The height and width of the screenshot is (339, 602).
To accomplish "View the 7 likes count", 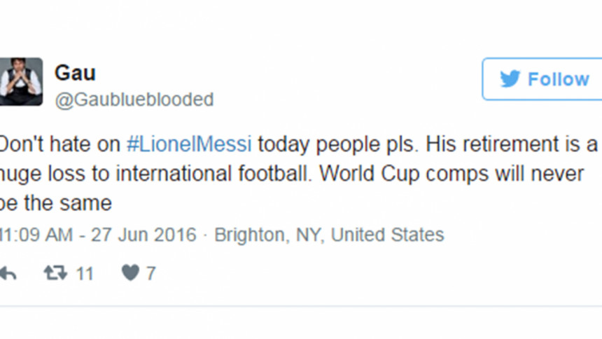I will (x=151, y=274).
